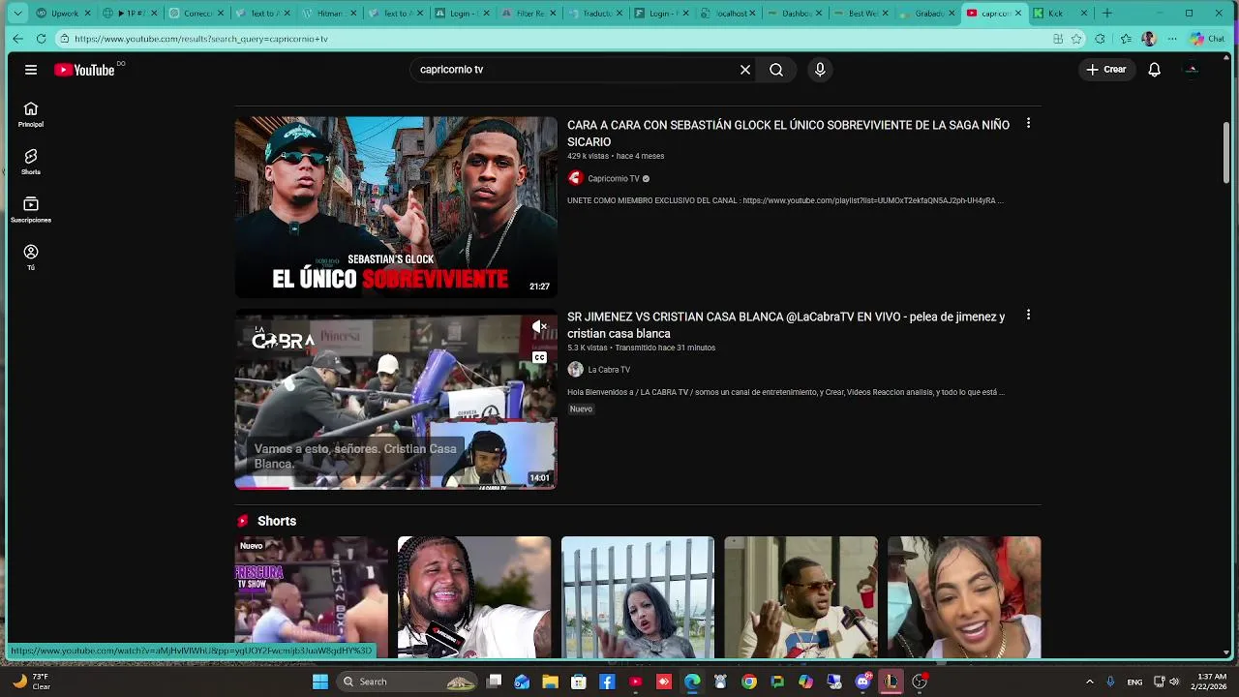Screen dimensions: 1239x697
Task: Click the browser address bar URL
Action: (200, 39)
